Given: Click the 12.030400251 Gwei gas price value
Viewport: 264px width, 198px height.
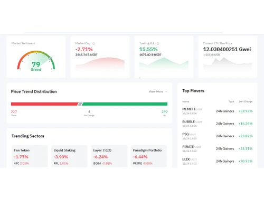Looking at the screenshot, I should pyautogui.click(x=227, y=49).
